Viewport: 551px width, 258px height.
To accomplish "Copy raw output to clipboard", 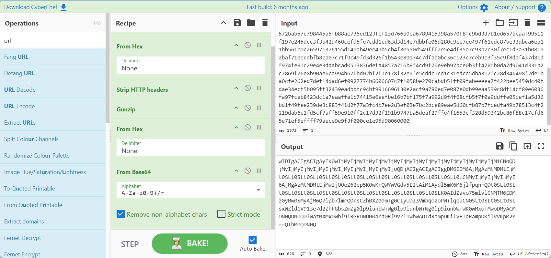I will tap(513, 146).
